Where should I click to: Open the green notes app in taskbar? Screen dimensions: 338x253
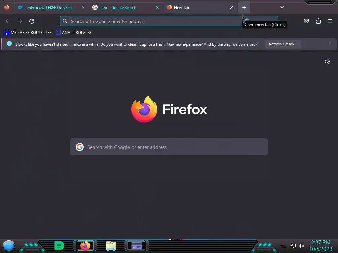coord(59,246)
